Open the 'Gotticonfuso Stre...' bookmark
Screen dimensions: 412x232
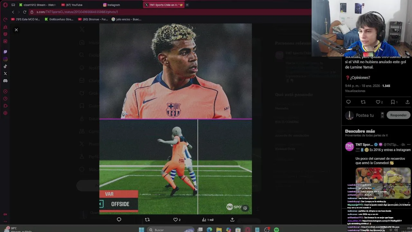(x=59, y=19)
